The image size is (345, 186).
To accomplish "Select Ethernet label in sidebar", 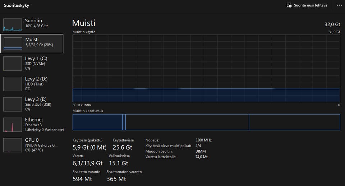I will [x=34, y=120].
